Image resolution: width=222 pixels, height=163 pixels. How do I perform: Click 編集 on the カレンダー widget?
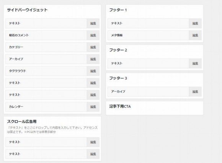click(93, 107)
